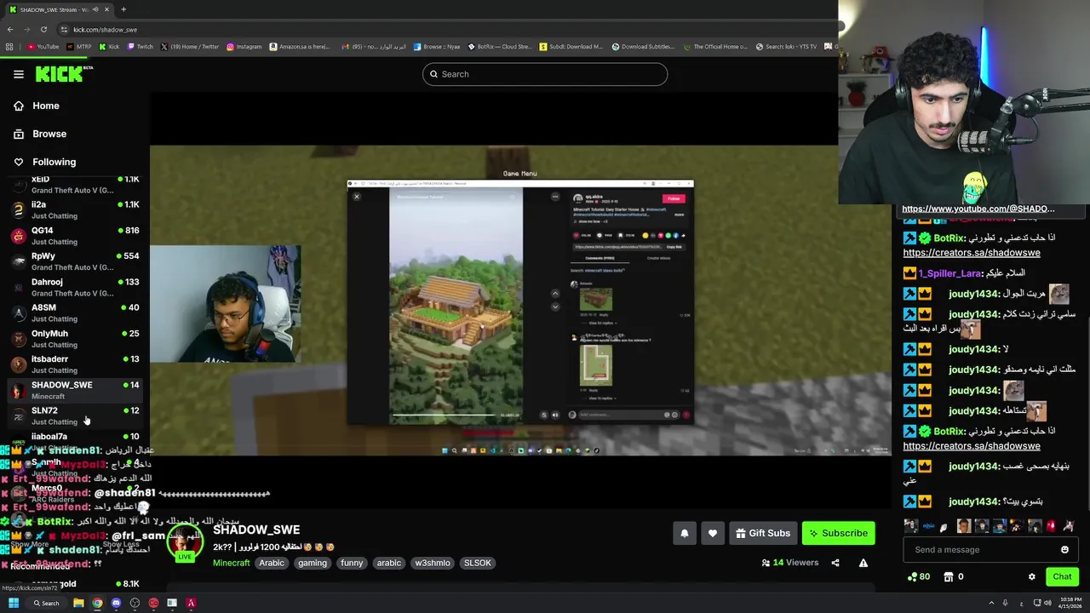Click the funny tag
Screen dimensions: 1090x613
click(352, 563)
